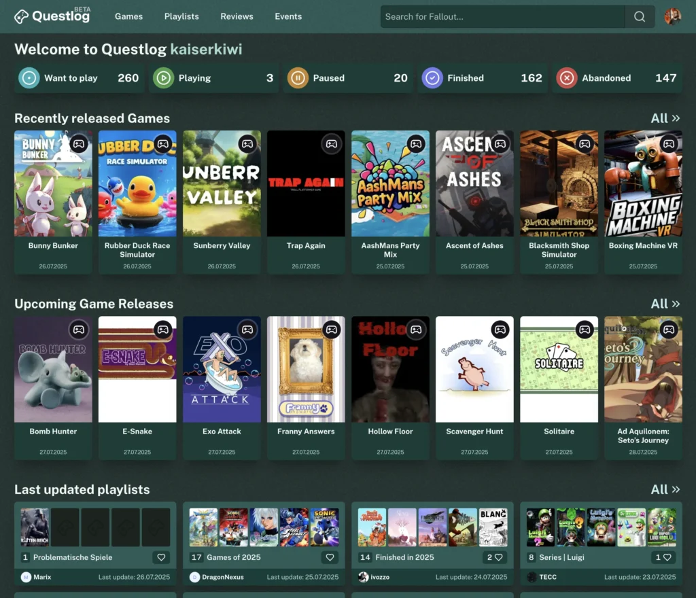Click the Questlog logo icon
This screenshot has height=598, width=696.
(x=21, y=17)
